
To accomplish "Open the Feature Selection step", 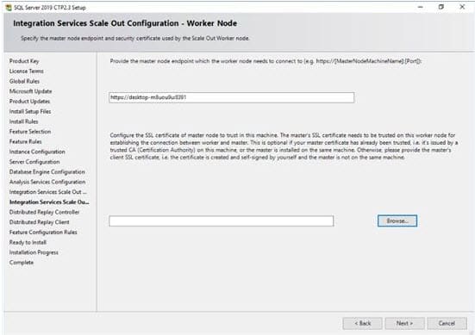I will pos(30,132).
